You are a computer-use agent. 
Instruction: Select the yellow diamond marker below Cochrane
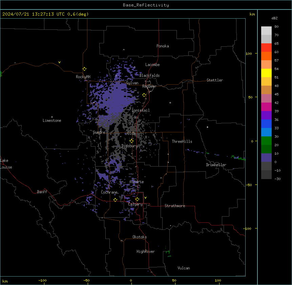tap(115, 200)
